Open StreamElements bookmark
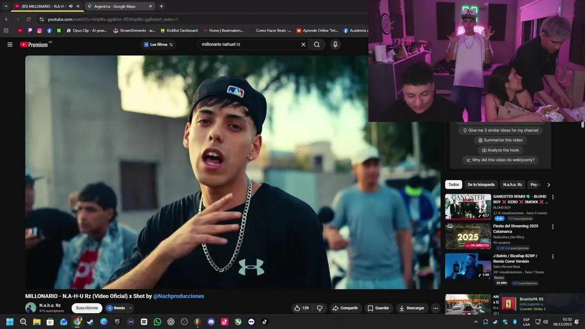Viewport: 585px width, 329px height. click(x=134, y=31)
